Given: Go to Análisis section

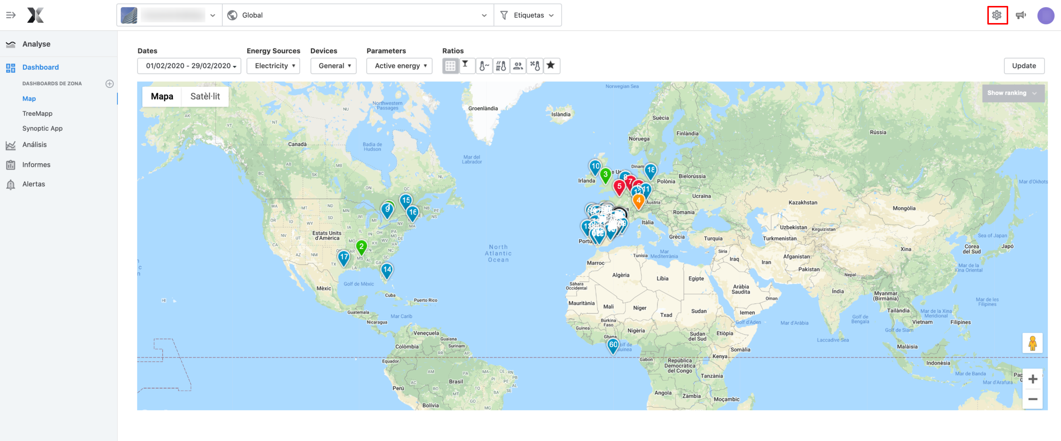Looking at the screenshot, I should click(x=34, y=145).
